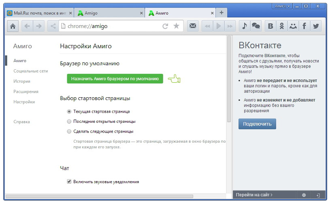The height and width of the screenshot is (203, 330).
Task: Switch to the Амиго tab
Action: [x=180, y=13]
